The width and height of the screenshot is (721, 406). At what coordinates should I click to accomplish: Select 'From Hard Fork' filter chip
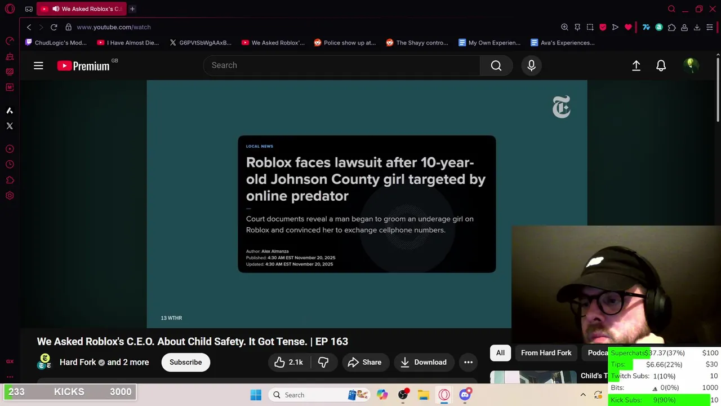546,353
